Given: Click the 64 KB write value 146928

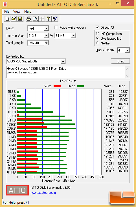Looking at the screenshot, I should pyautogui.click(x=109, y=120).
